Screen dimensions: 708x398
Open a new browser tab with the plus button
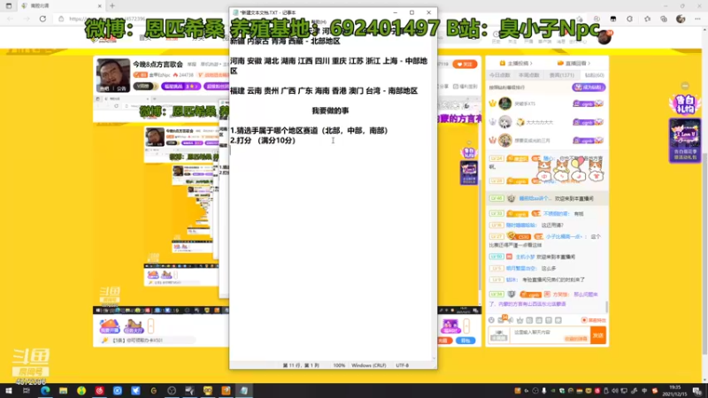pyautogui.click(x=112, y=6)
